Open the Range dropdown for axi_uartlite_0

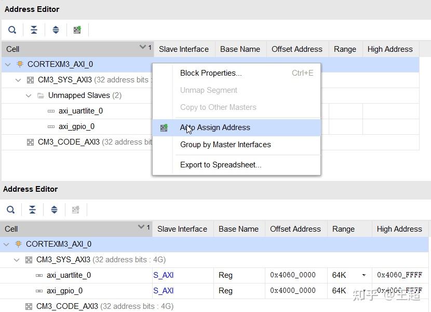click(x=363, y=275)
